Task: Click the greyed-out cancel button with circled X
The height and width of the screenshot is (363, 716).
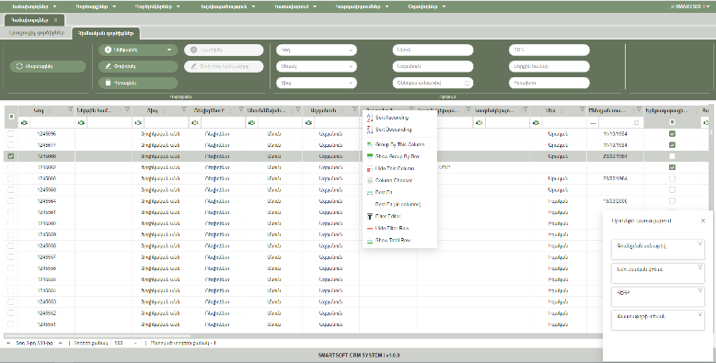Action: click(224, 50)
